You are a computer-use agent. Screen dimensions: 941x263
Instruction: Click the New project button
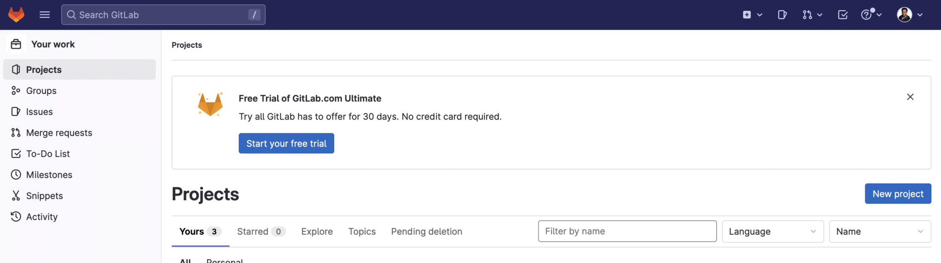(897, 194)
